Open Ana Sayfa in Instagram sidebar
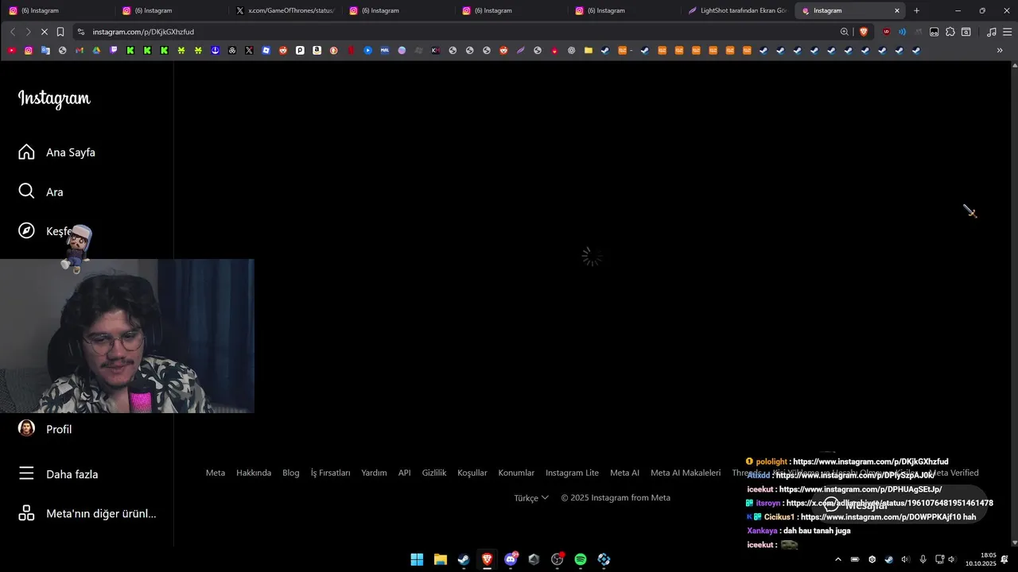The width and height of the screenshot is (1018, 572). click(57, 153)
